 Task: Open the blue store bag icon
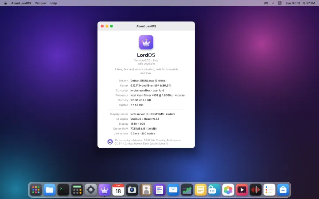click(x=283, y=190)
